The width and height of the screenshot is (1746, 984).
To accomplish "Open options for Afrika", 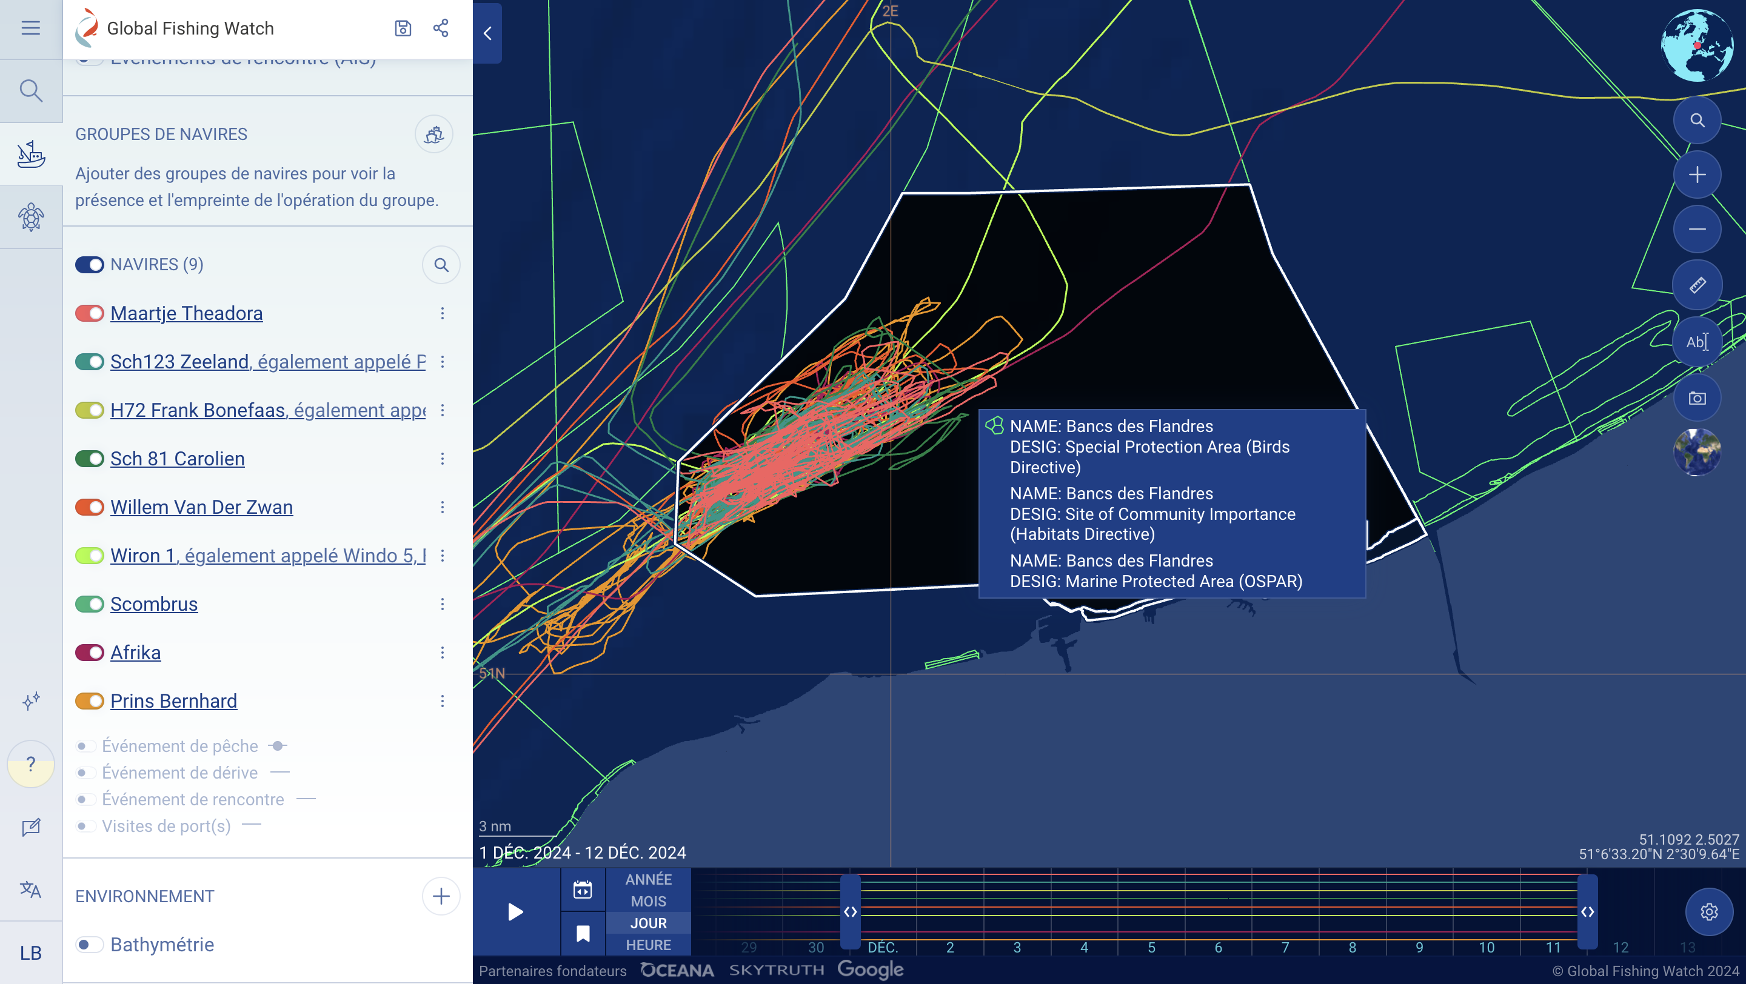I will 443,652.
